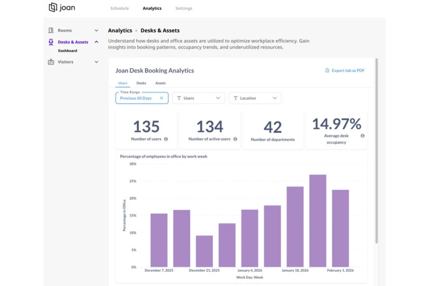Click the Number of departments label

click(x=273, y=140)
